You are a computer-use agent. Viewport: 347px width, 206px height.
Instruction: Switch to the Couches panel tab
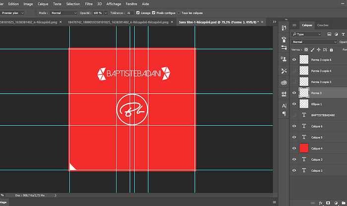(x=323, y=25)
